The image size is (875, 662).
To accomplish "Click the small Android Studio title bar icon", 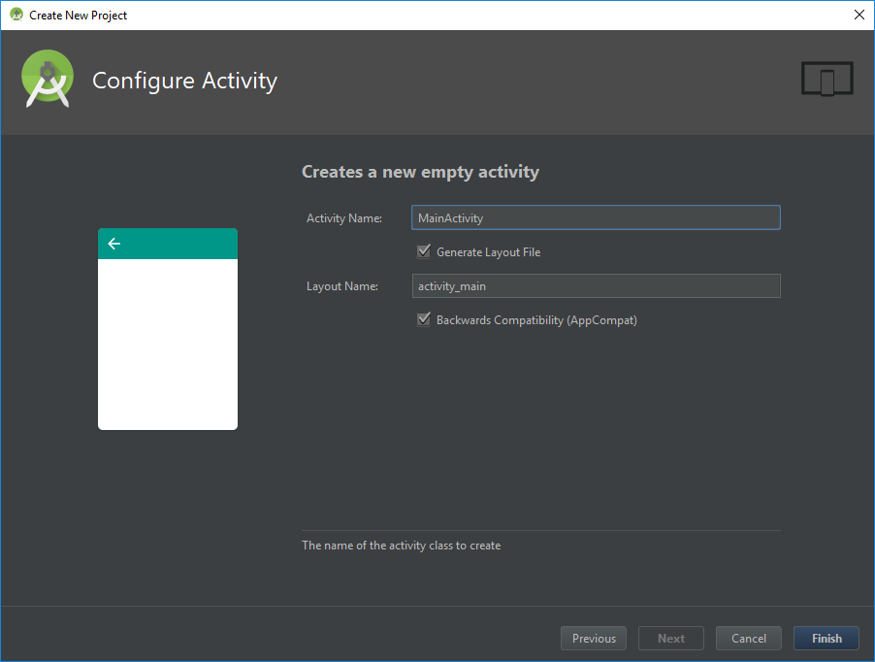I will click(16, 15).
